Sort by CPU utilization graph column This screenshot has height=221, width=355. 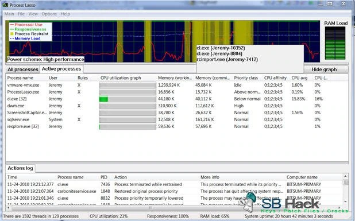click(121, 78)
